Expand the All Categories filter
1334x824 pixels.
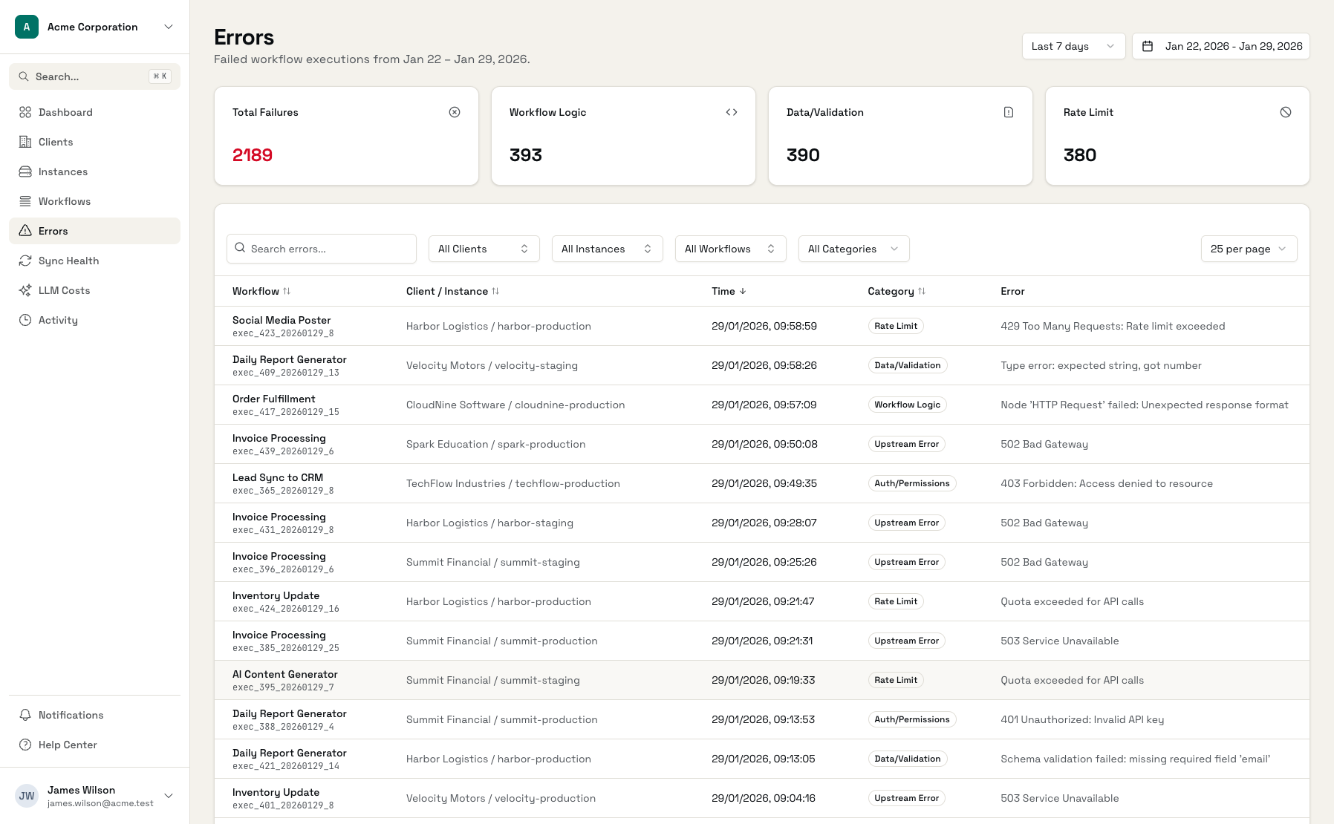(x=853, y=249)
